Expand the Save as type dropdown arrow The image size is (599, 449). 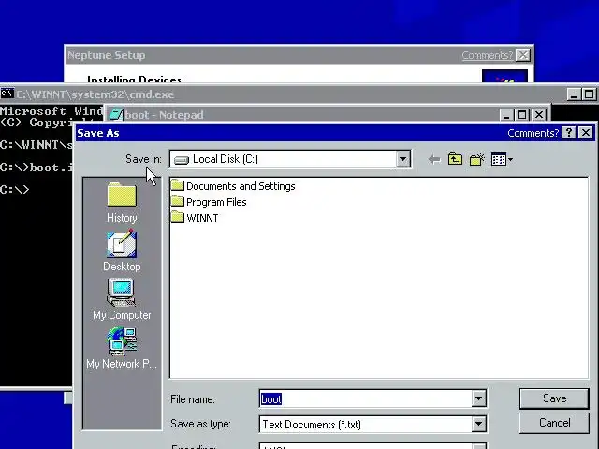[x=478, y=424]
